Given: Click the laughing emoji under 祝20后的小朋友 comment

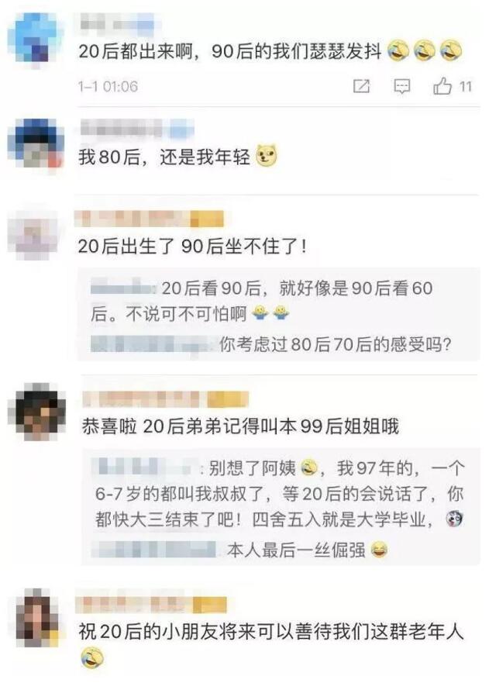Looking at the screenshot, I should (x=92, y=657).
